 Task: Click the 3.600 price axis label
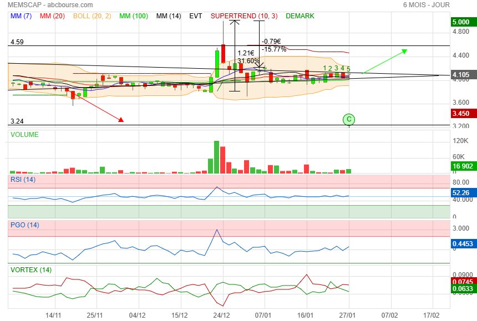[461, 103]
